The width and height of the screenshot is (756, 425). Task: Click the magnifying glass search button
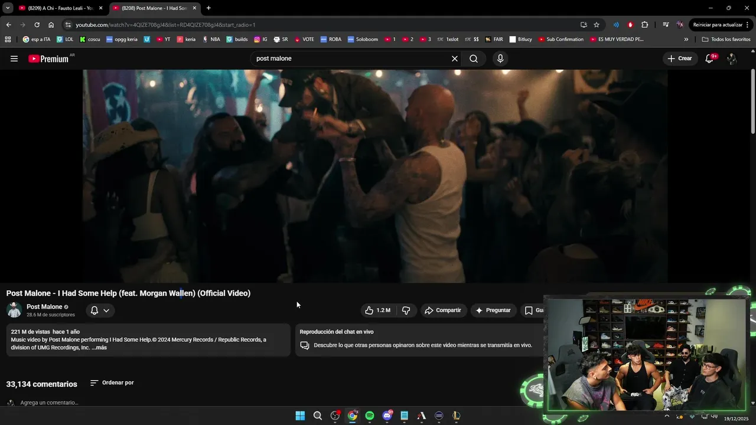click(x=474, y=58)
